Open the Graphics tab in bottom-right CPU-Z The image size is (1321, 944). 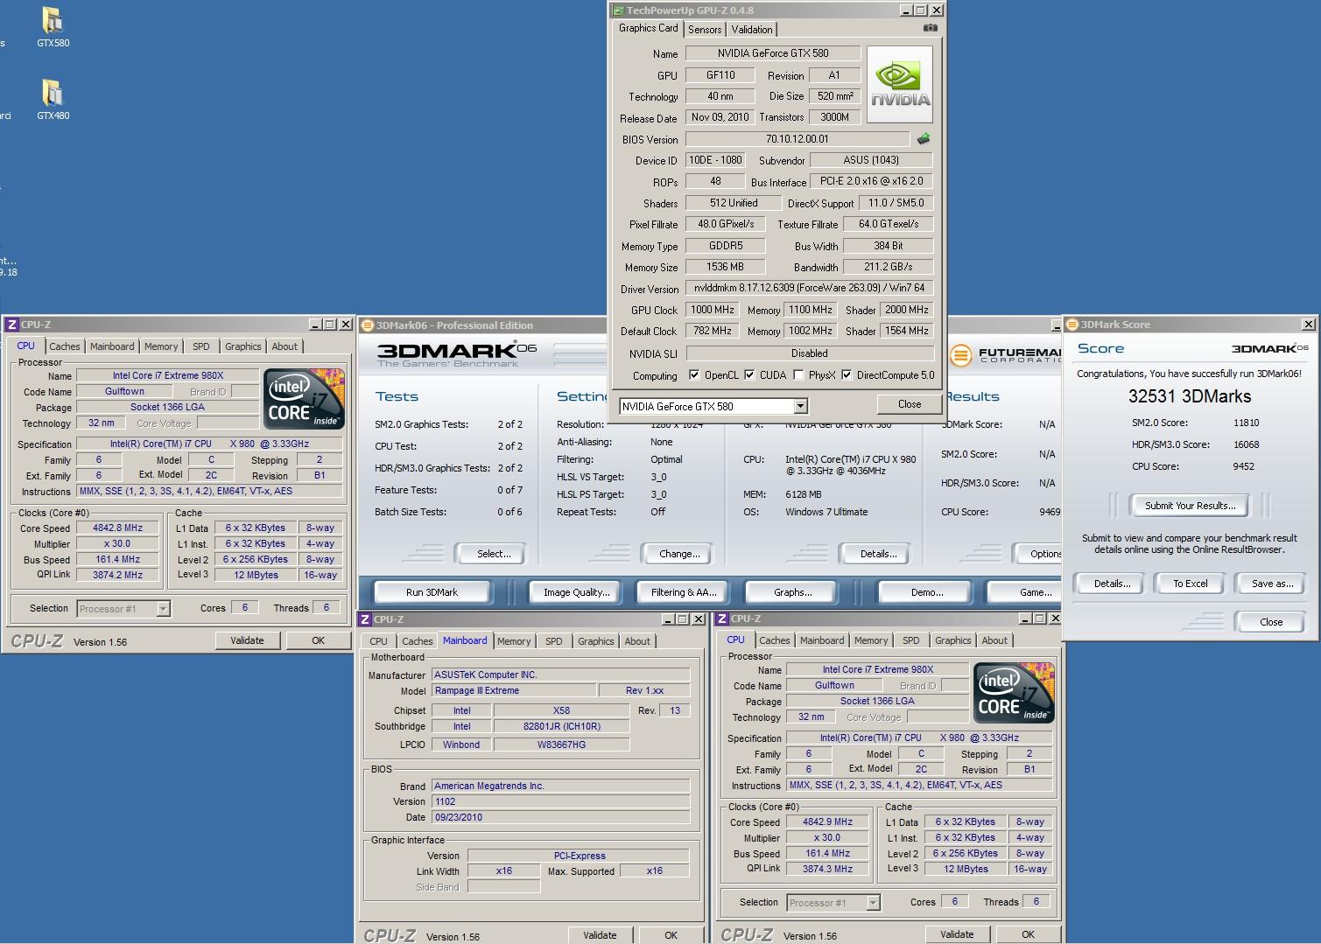point(953,640)
